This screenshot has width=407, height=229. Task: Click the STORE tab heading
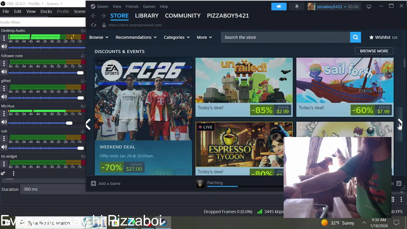[x=119, y=16]
